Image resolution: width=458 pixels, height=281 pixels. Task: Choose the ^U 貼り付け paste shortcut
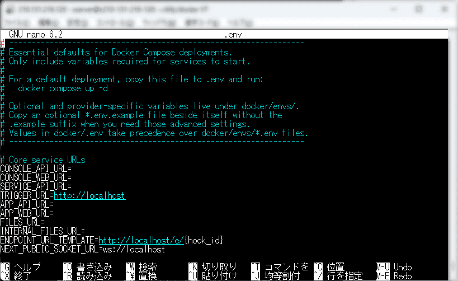tap(213, 276)
